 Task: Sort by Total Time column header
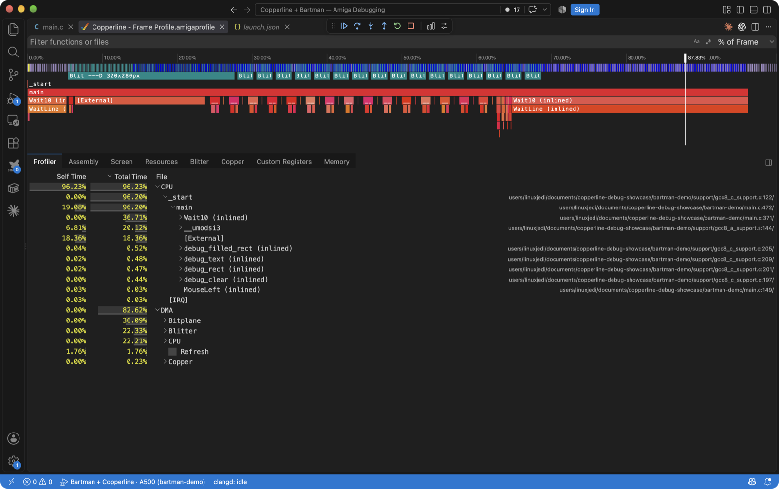130,177
